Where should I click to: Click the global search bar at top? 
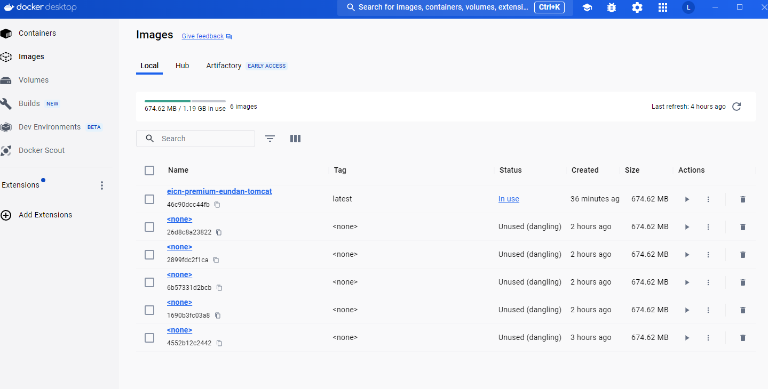pyautogui.click(x=455, y=7)
